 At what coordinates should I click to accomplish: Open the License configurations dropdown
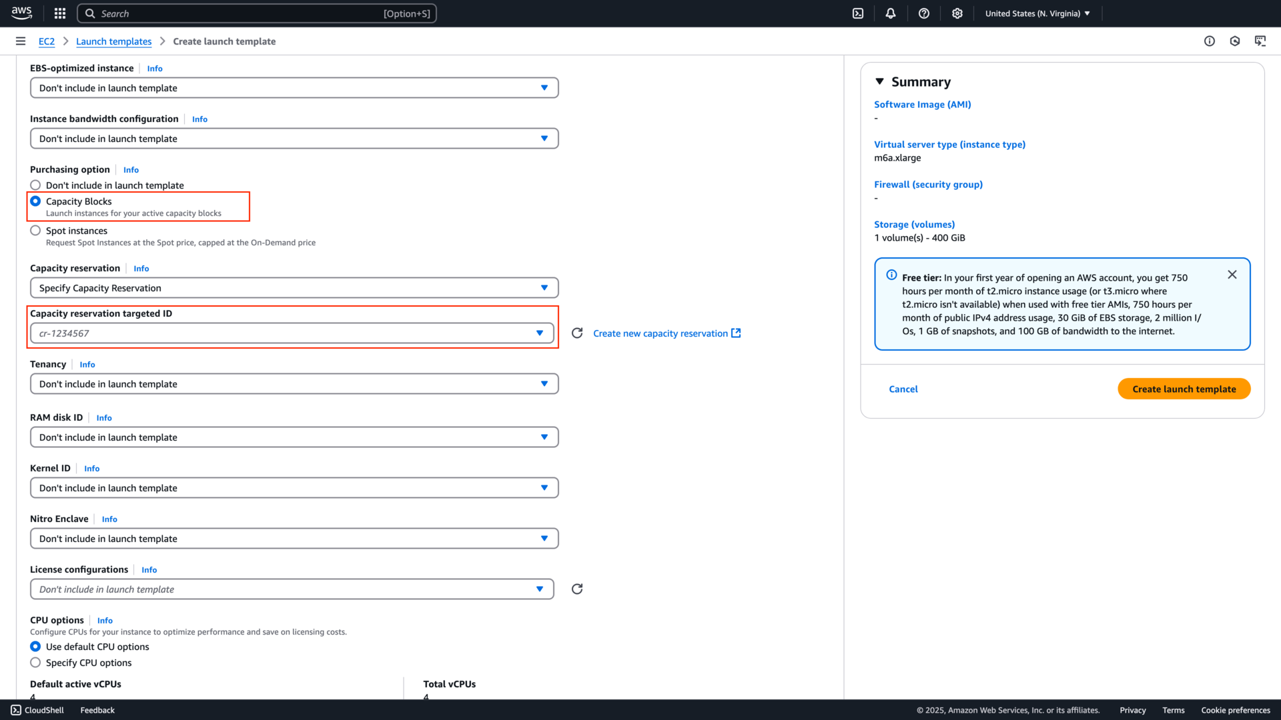(x=292, y=589)
